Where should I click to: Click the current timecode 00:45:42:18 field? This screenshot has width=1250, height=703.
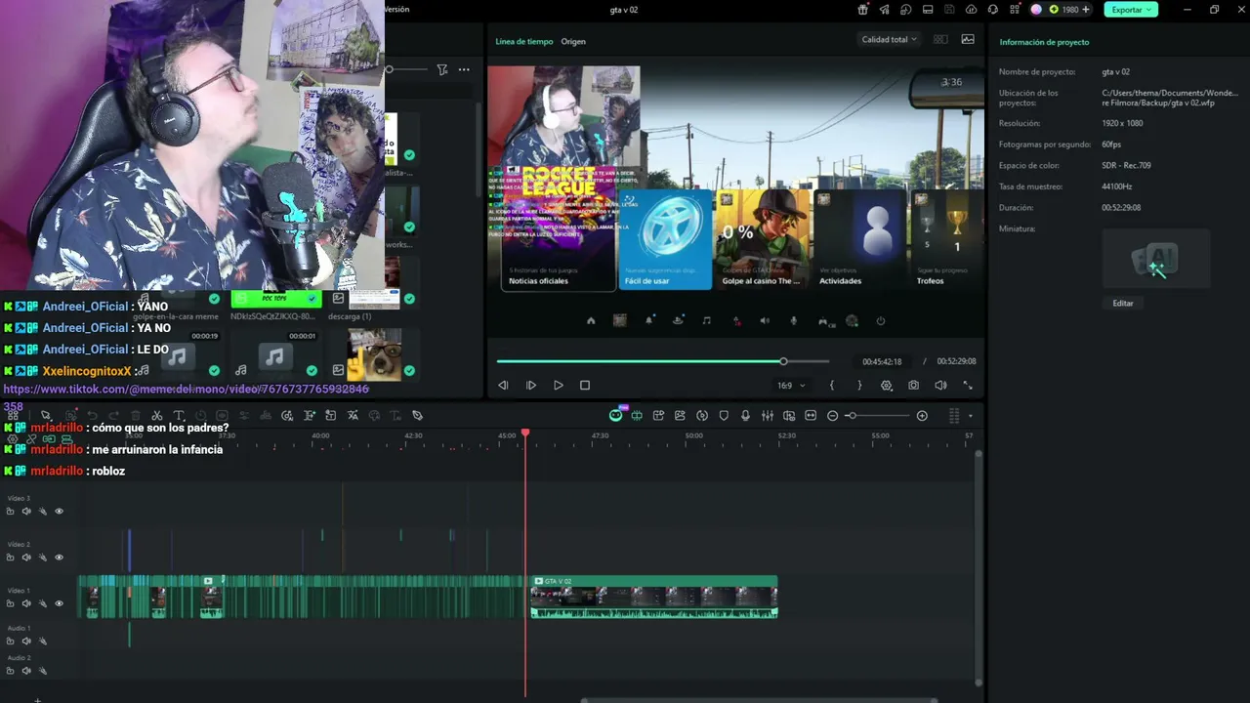[x=882, y=361]
